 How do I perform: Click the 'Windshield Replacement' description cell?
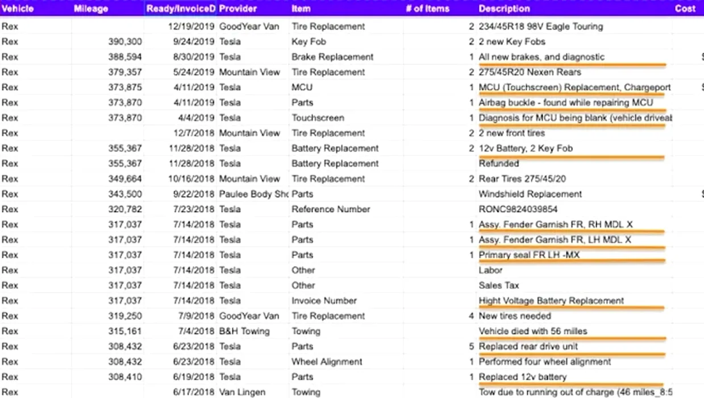click(530, 194)
